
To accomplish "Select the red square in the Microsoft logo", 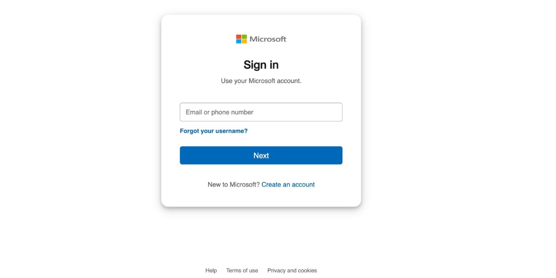I will pyautogui.click(x=239, y=36).
